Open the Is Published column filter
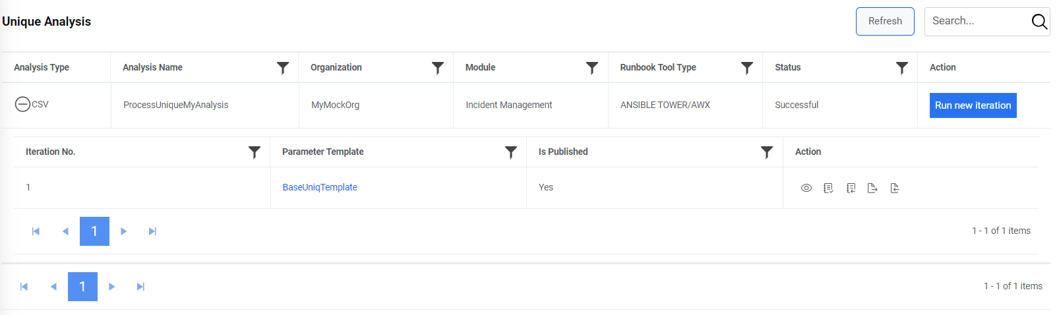The width and height of the screenshot is (1059, 315). point(766,152)
